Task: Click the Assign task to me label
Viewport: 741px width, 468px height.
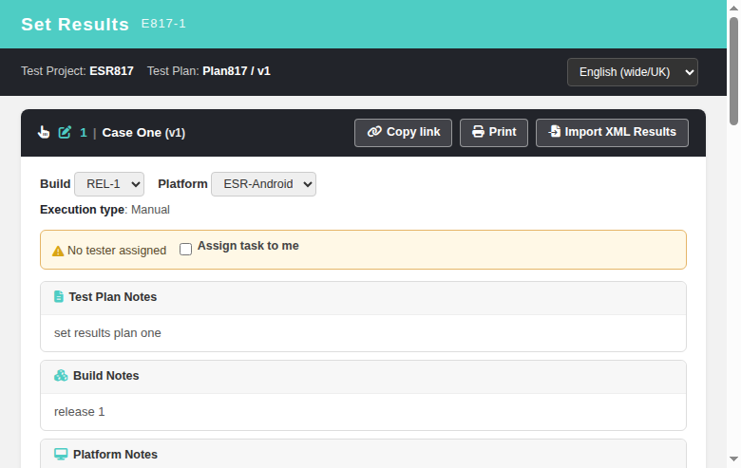Action: [x=248, y=246]
